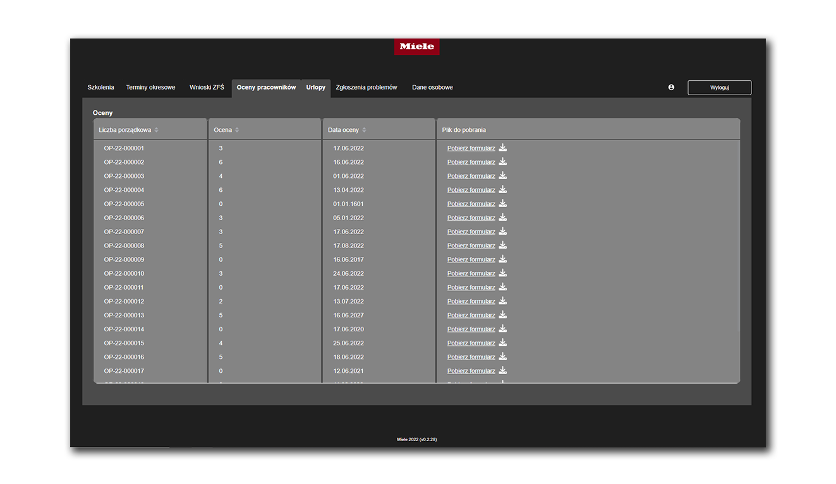Go to Zgłoszenia problemów tab
Image resolution: width=836 pixels, height=484 pixels.
[367, 87]
